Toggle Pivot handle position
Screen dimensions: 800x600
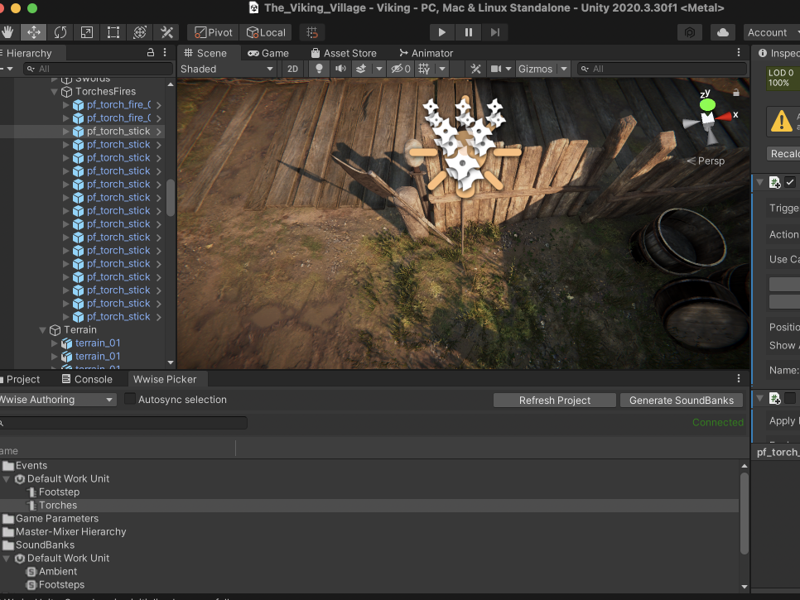point(214,32)
